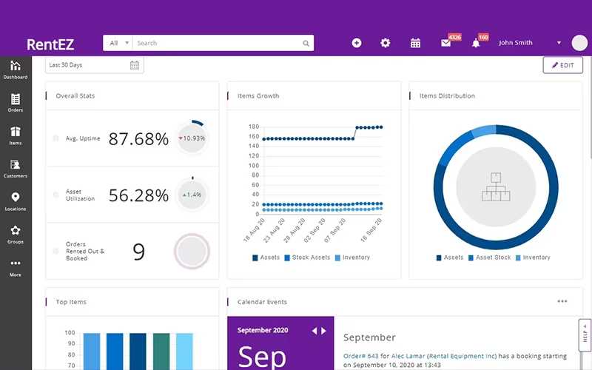Viewport: 592px width, 370px height.
Task: Click orders count value 9
Action: point(138,252)
